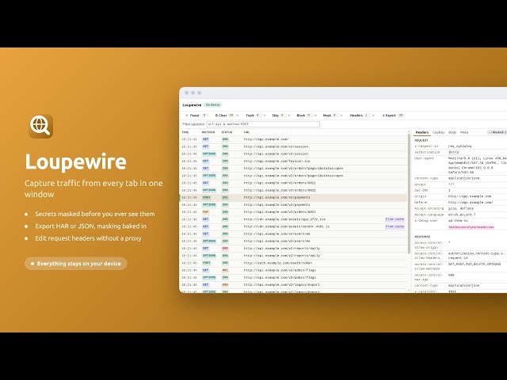This screenshot has width=507, height=380.
Task: Switch to the Meta tab
Action: [x=464, y=132]
